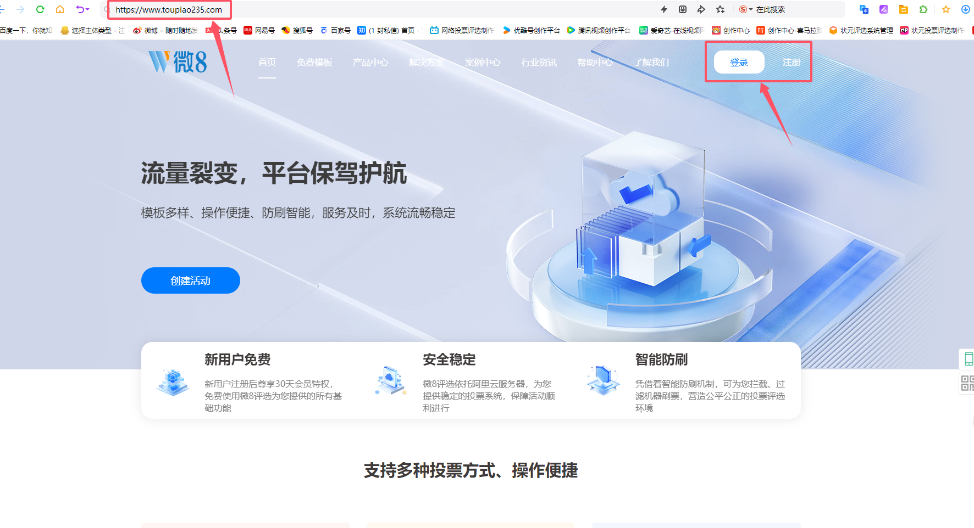Open the 创作中心 bookmark with orange face icon
The width and height of the screenshot is (974, 528).
click(730, 30)
